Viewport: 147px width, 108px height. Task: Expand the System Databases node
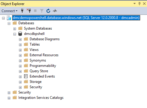point(15,29)
